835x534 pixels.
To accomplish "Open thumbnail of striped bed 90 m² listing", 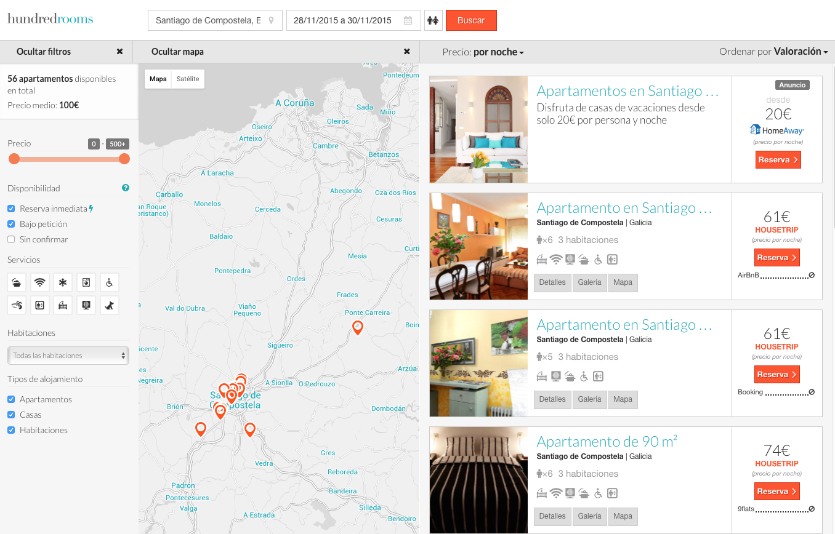I will 478,480.
